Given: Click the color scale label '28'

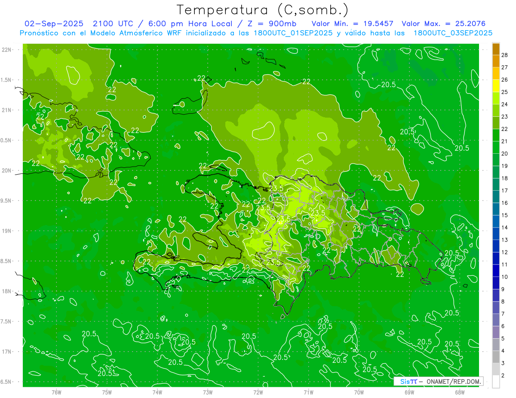Looking at the screenshot, I should coord(505,55).
